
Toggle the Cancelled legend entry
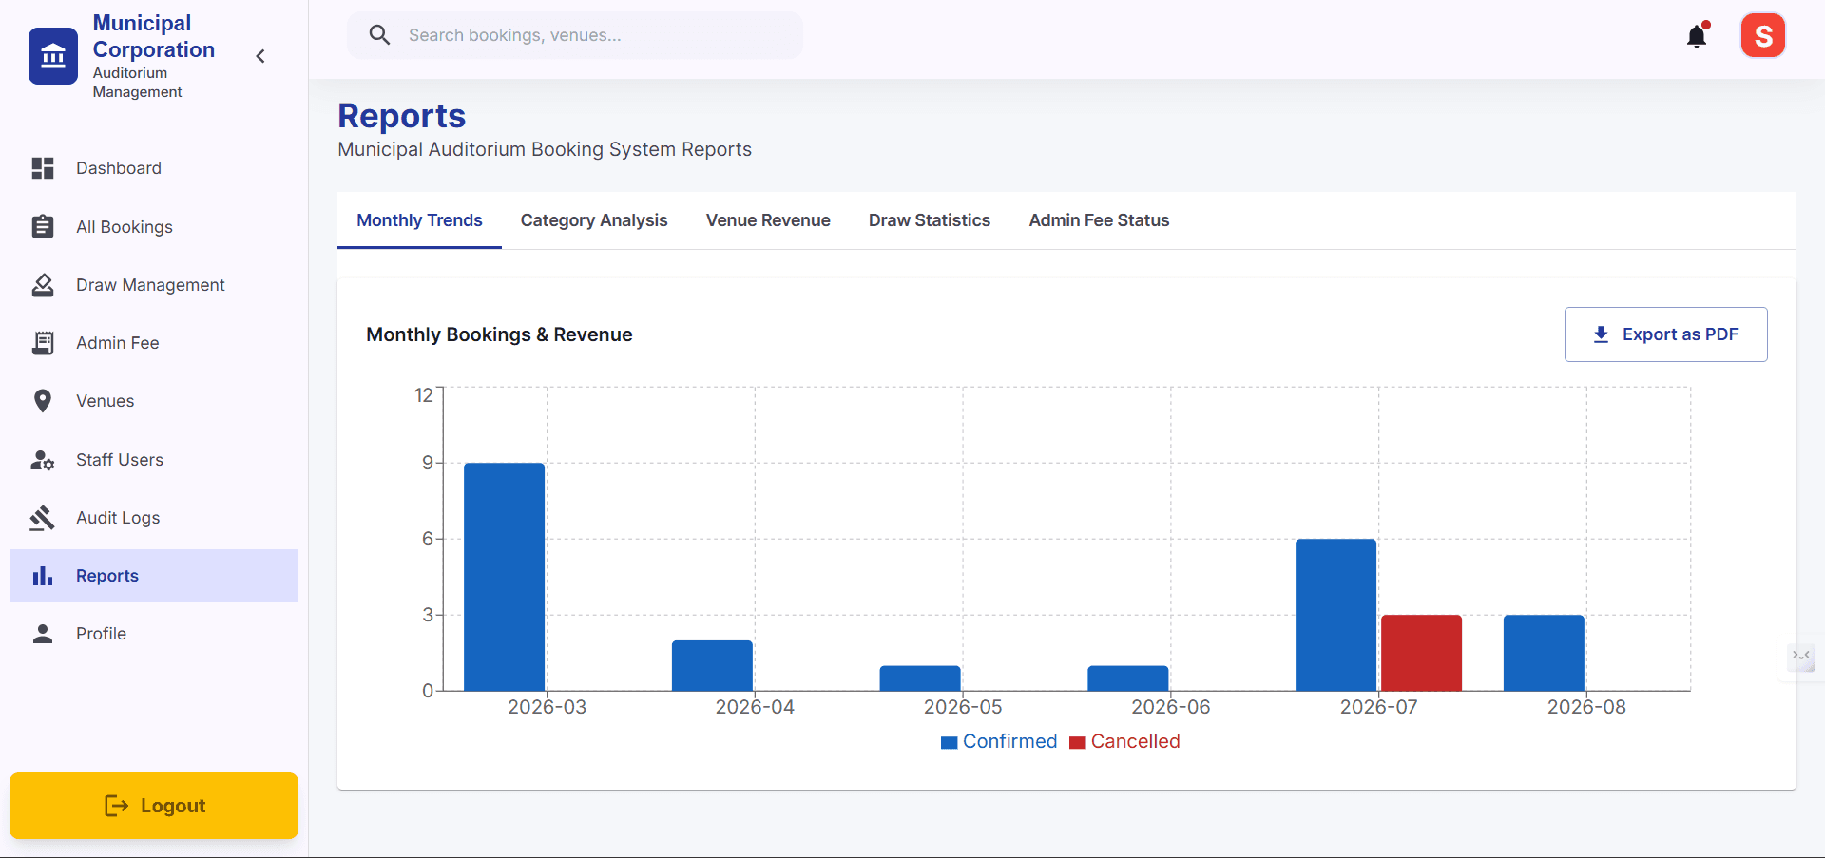pos(1124,742)
